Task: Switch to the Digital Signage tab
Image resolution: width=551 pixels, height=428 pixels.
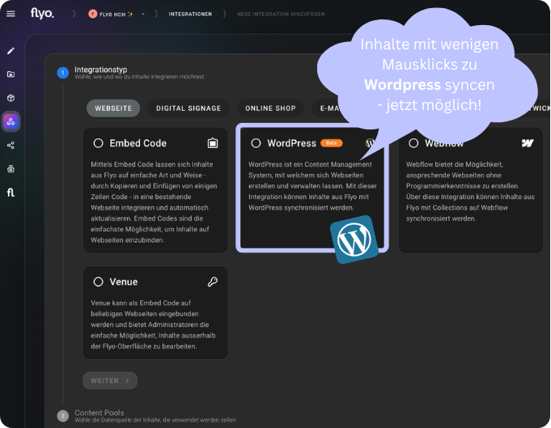Action: pos(189,108)
